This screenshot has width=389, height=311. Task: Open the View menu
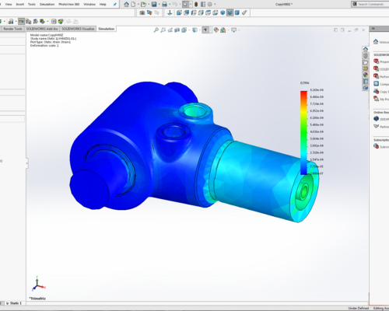9,4
